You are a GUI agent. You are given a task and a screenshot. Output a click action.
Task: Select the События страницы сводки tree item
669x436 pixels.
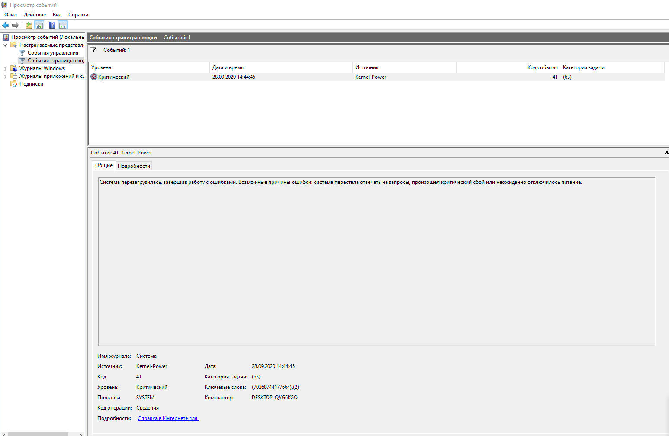56,61
